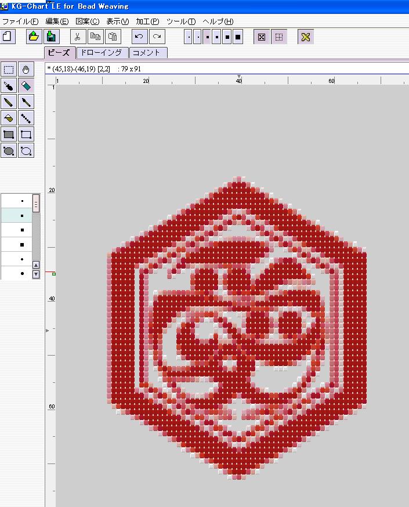Viewport: 409px width, 507px height.
Task: Choose the second smallest dot size
Action: click(198, 37)
